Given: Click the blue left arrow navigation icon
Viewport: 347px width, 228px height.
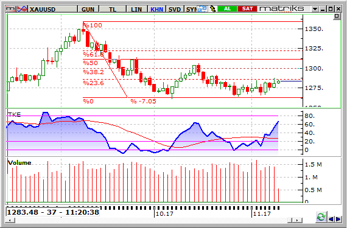Looking at the screenshot, I should click(x=331, y=219).
